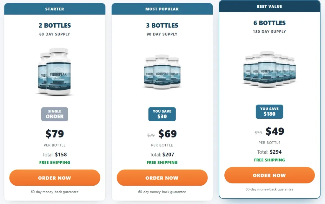The image size is (325, 204).
Task: Click Free Shipping under the $207 total
Action: pos(162,163)
